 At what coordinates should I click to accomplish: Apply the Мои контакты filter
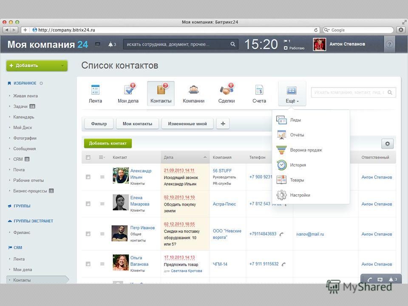point(137,124)
